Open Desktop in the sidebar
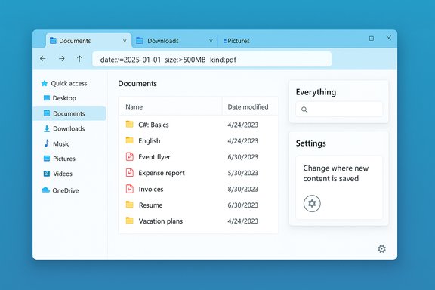The image size is (435, 290). click(64, 98)
